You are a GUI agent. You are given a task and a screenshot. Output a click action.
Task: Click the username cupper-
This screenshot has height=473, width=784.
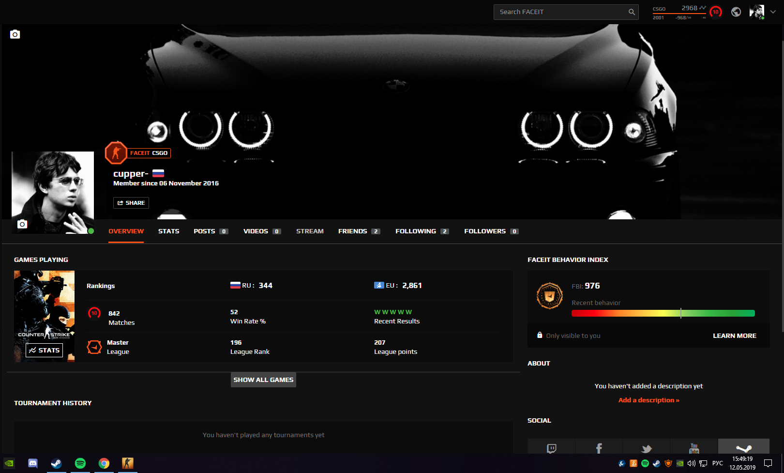coord(131,174)
